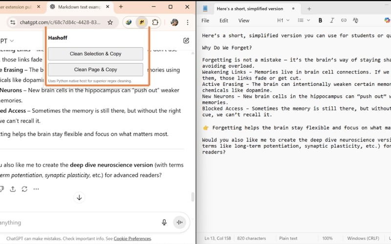Jump to bottom with the down-arrow button
The height and width of the screenshot is (244, 391).
(x=79, y=198)
